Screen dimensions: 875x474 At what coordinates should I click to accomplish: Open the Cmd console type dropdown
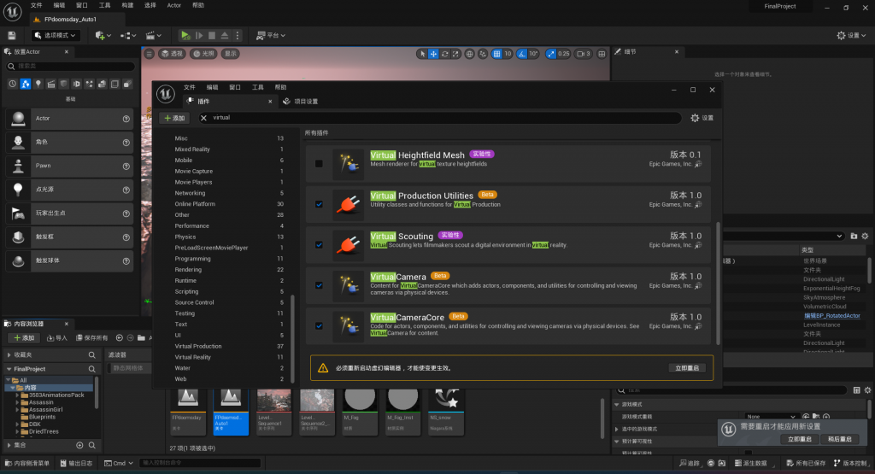coord(119,463)
